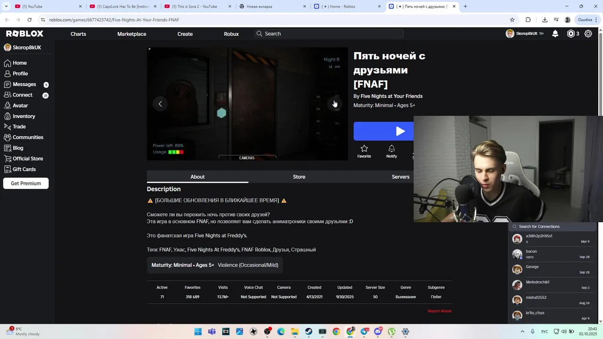Open Roblox settings gear

pos(588,33)
